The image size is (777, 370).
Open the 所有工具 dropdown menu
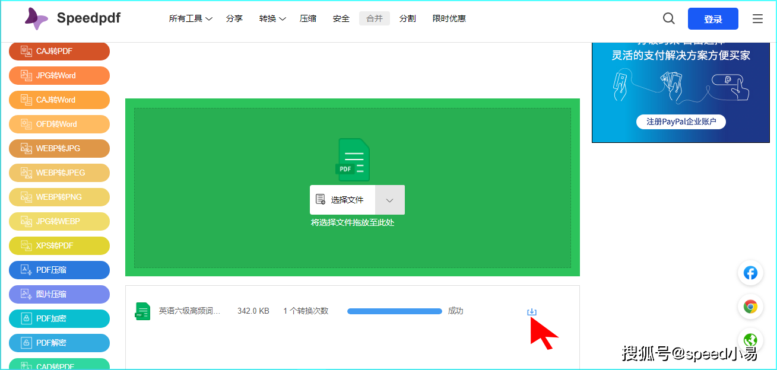point(190,18)
